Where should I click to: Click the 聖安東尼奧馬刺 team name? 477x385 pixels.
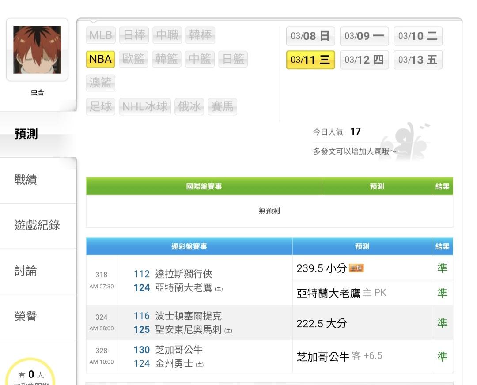[188, 330]
